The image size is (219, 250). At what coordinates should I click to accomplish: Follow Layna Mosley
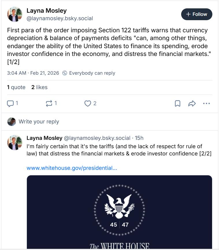tap(196, 14)
